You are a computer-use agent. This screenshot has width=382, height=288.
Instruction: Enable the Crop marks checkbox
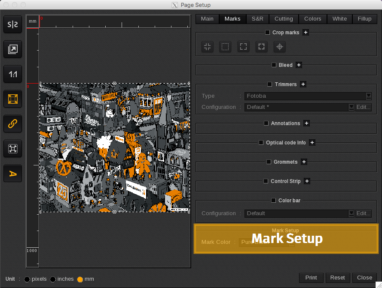pos(267,33)
